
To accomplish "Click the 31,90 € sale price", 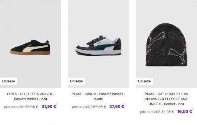I will [49, 107].
